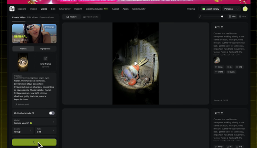Click the Veo 3.1 tag on first result
The width and height of the screenshot is (257, 148).
[x=219, y=27]
